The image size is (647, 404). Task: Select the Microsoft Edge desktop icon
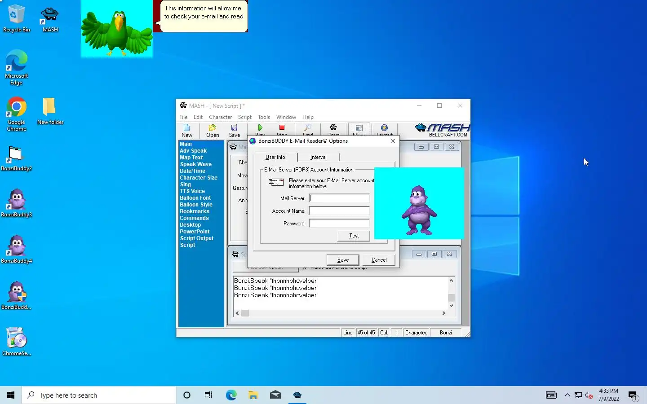point(17,67)
